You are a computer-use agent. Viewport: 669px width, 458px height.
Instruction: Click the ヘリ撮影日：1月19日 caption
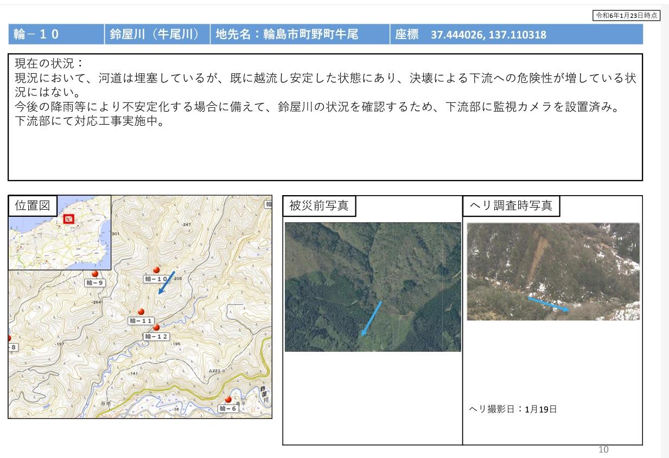[x=513, y=409]
